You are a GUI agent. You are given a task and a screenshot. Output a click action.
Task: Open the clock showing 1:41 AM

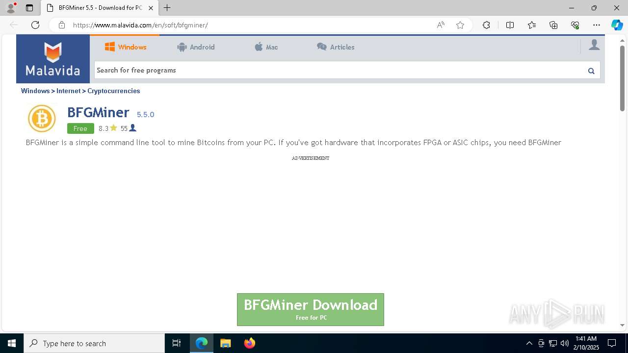(586, 343)
